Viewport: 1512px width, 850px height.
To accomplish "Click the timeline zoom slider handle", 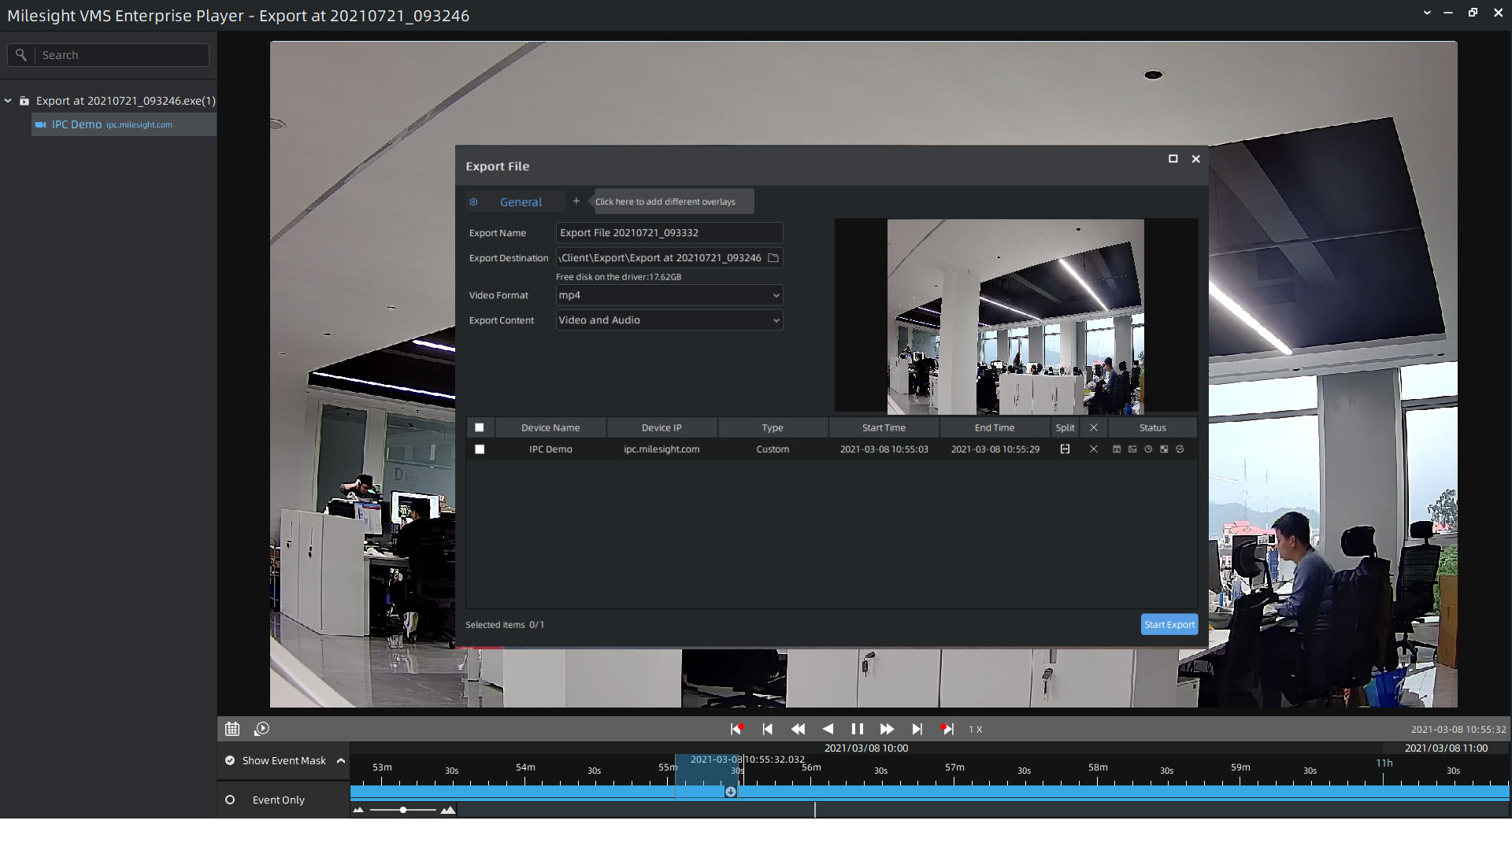I will [403, 810].
